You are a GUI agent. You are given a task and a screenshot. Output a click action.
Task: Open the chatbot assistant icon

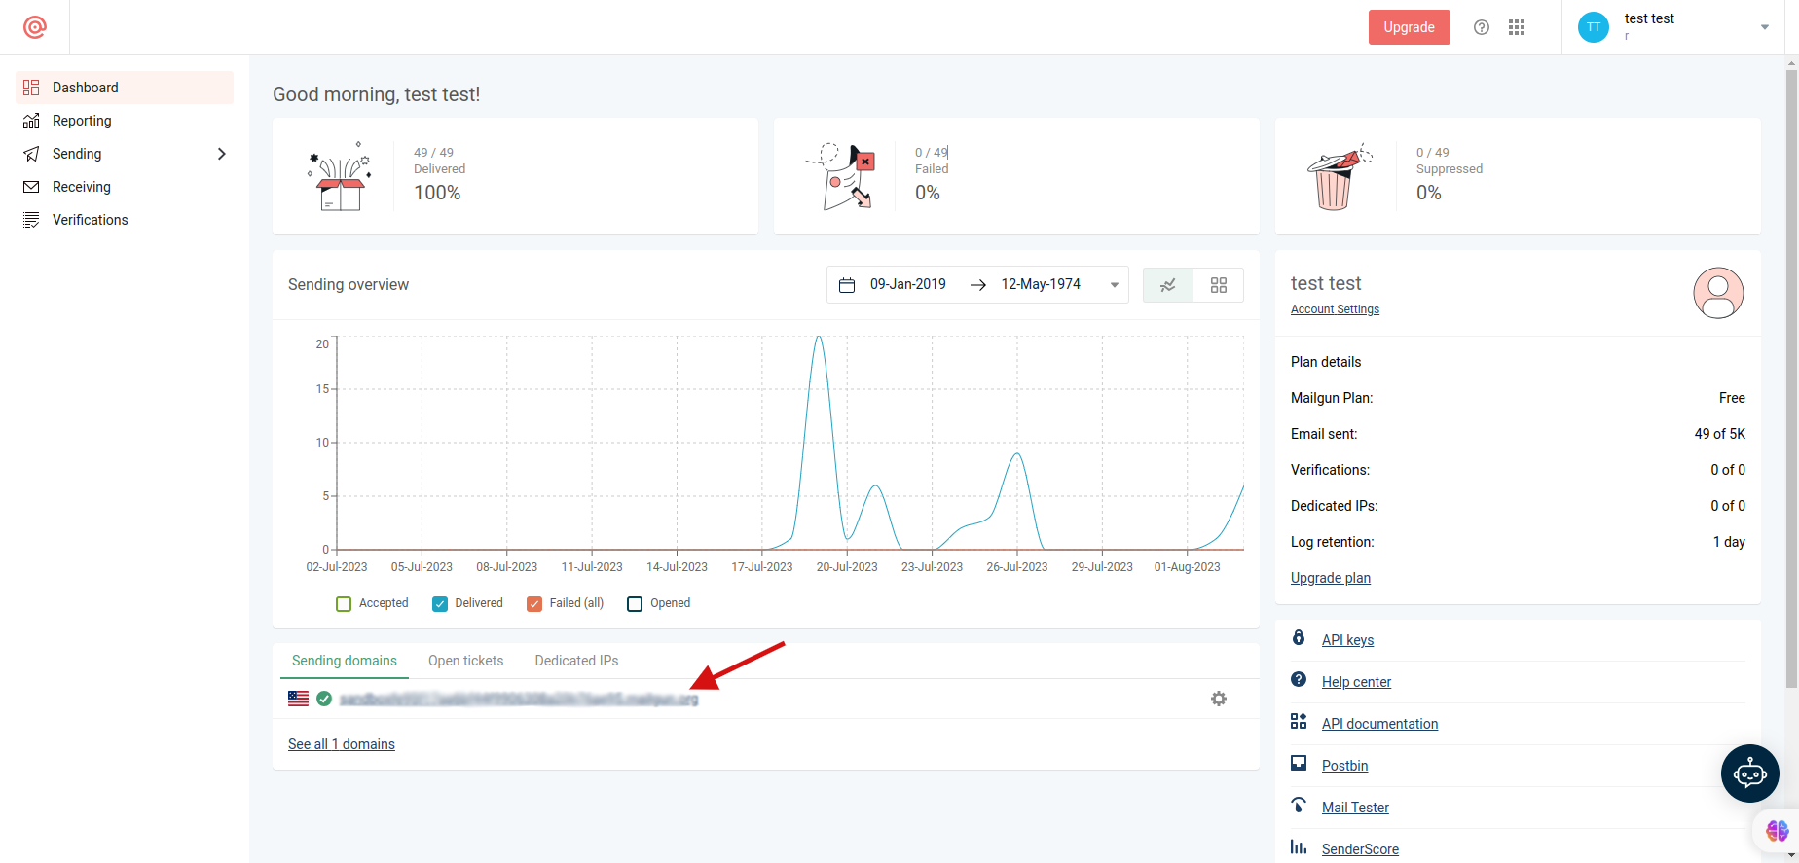coord(1750,773)
